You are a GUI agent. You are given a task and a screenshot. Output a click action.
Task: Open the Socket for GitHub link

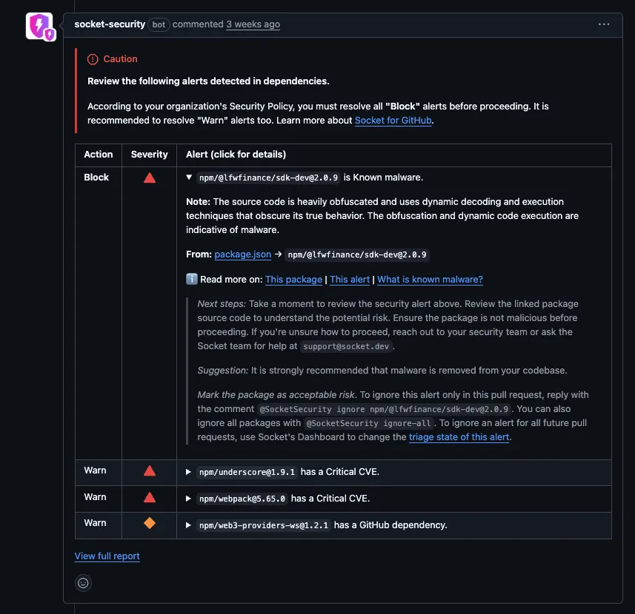click(393, 120)
